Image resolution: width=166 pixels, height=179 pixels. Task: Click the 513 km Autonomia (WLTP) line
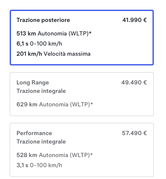click(54, 33)
